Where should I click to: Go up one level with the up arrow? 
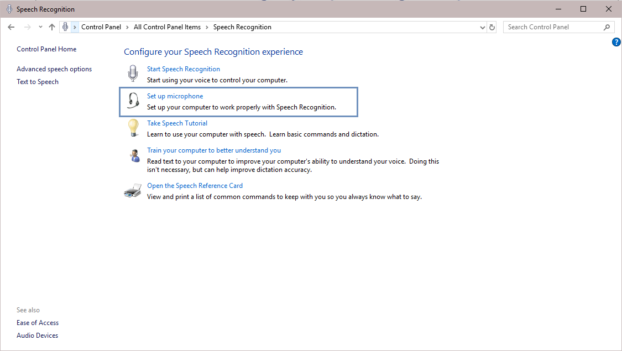[x=52, y=27]
